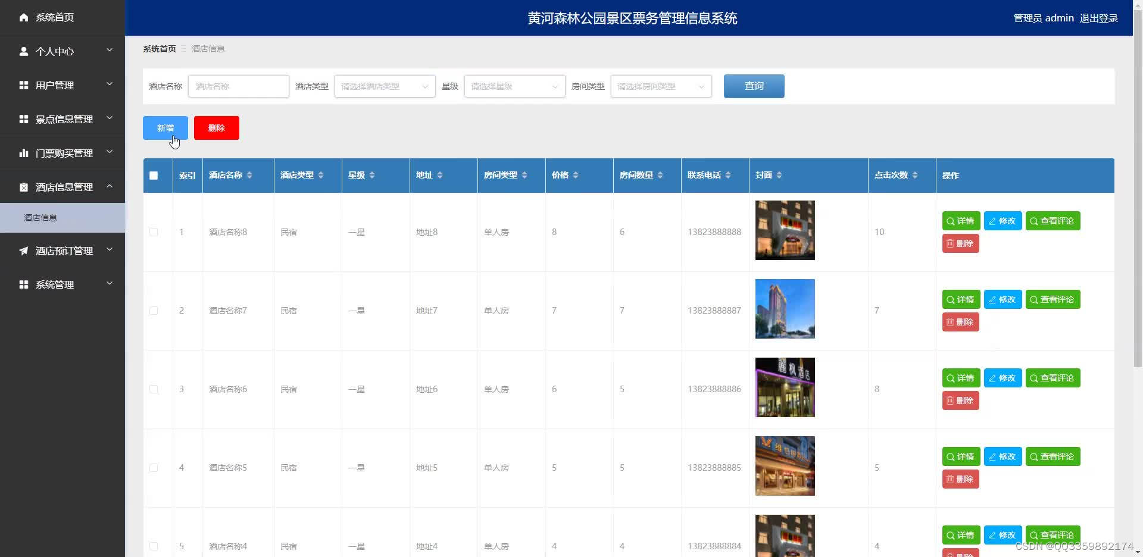Sort by 联系电话 column arrows
This screenshot has width=1143, height=557.
pos(728,175)
